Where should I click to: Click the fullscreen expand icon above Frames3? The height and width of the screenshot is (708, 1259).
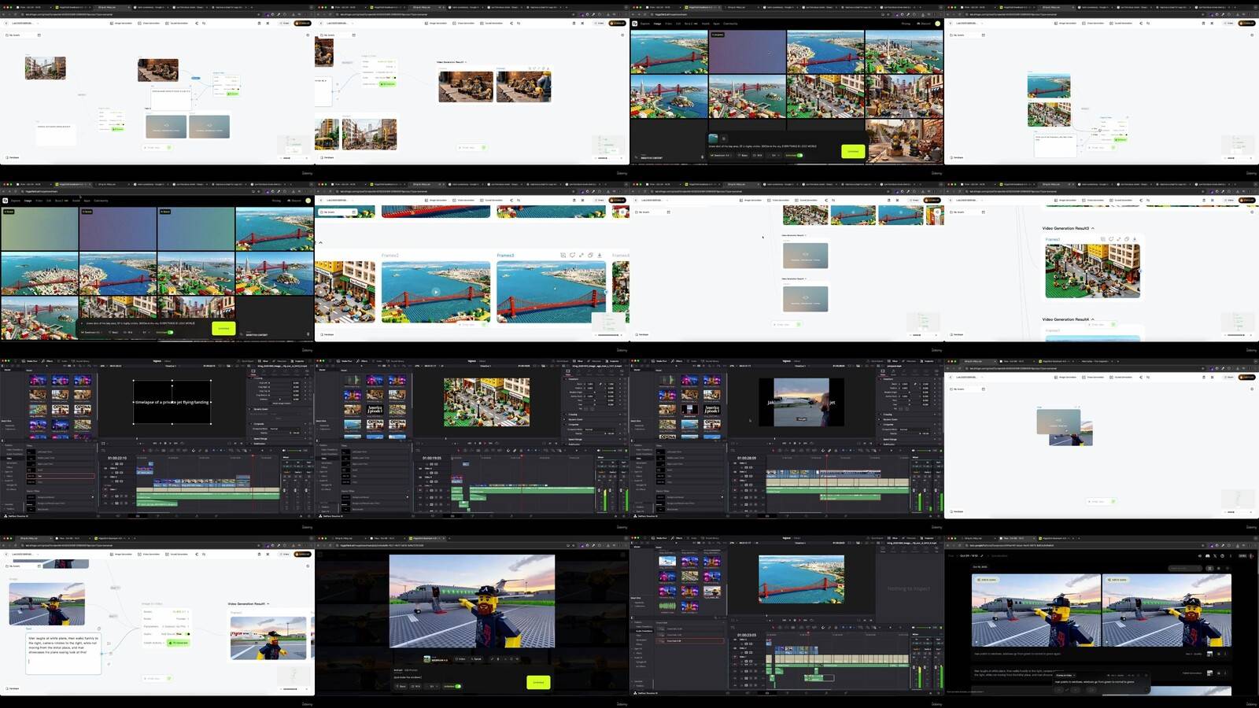pos(582,255)
